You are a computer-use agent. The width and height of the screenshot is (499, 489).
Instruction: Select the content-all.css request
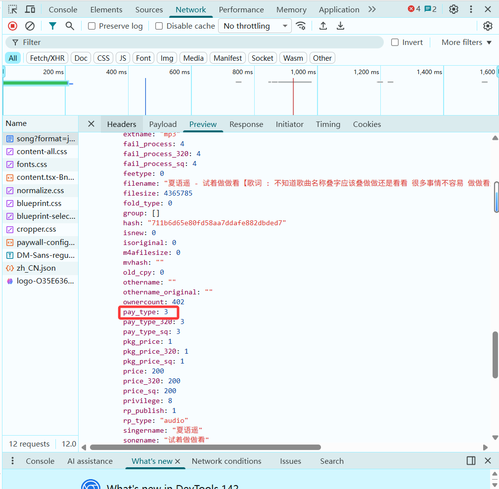pos(41,151)
